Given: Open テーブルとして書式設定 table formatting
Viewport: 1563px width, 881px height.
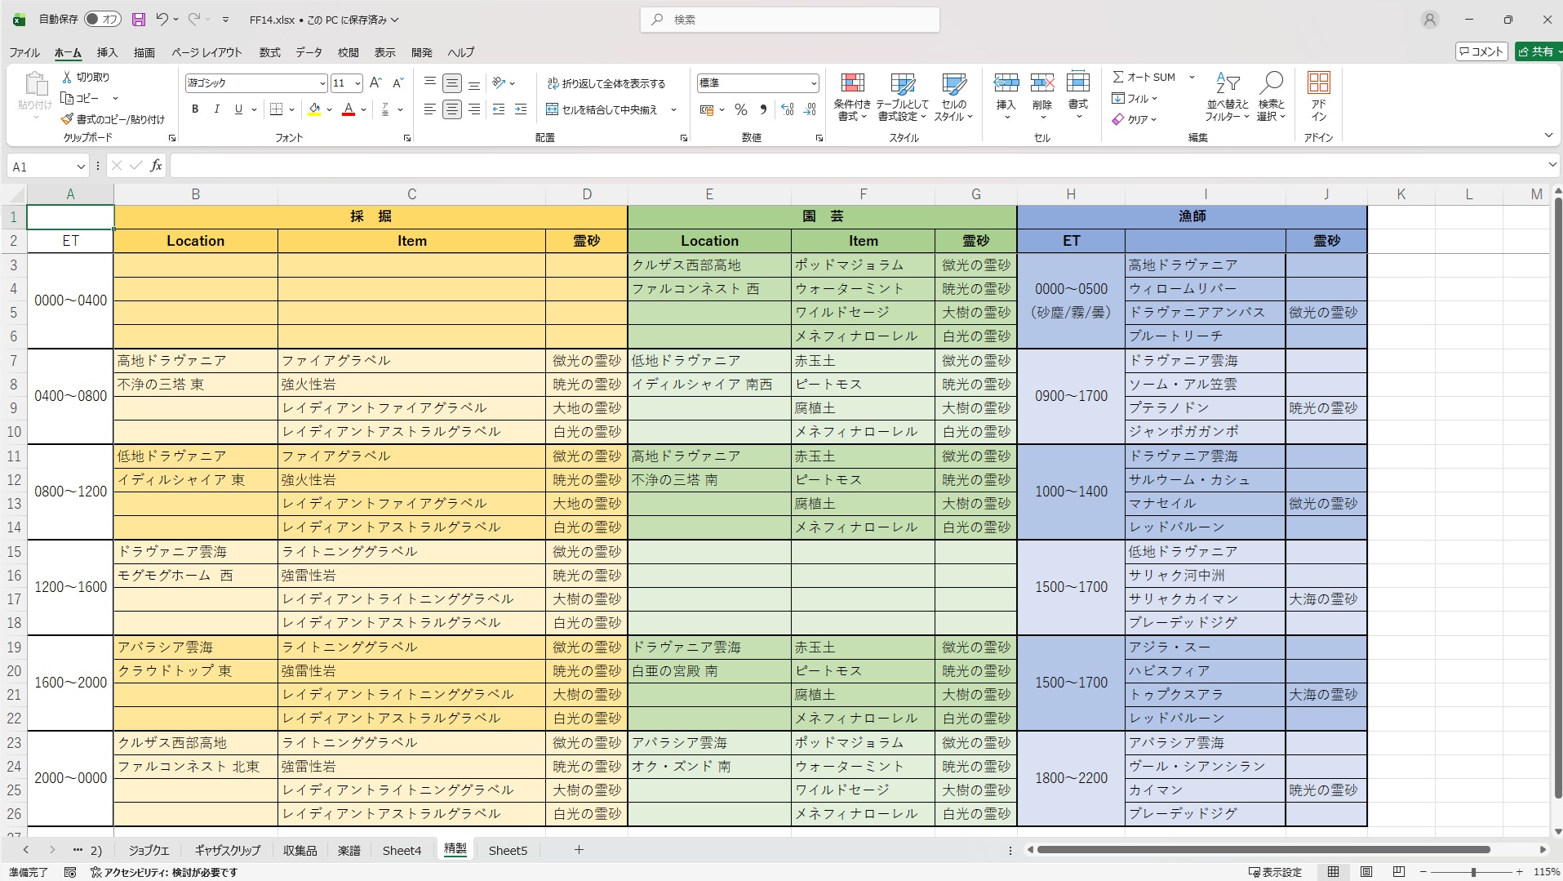Looking at the screenshot, I should click(903, 97).
